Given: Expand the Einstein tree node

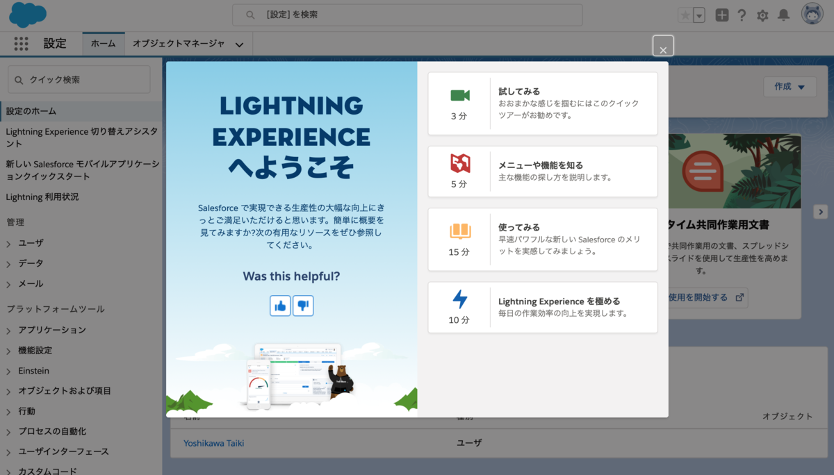Looking at the screenshot, I should pos(8,372).
